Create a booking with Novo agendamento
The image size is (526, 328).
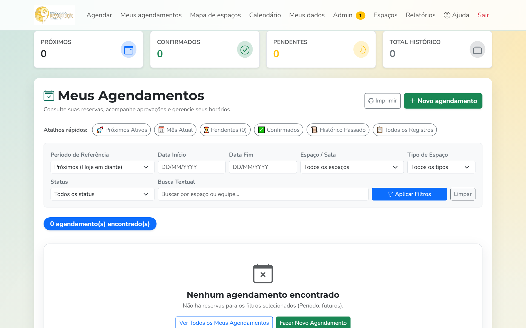(x=443, y=101)
